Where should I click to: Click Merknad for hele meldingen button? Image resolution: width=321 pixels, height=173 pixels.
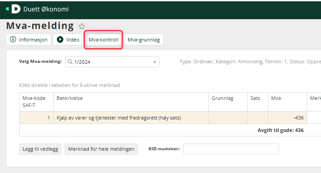tap(101, 149)
